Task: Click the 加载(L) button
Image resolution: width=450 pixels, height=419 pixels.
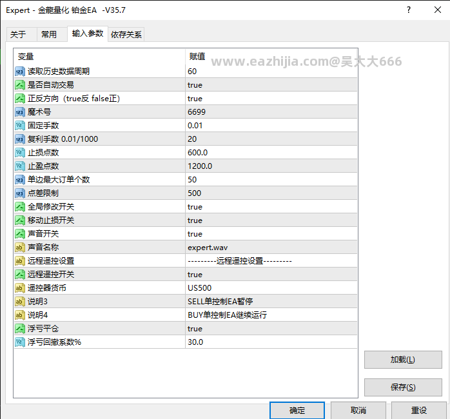Action: coord(403,360)
